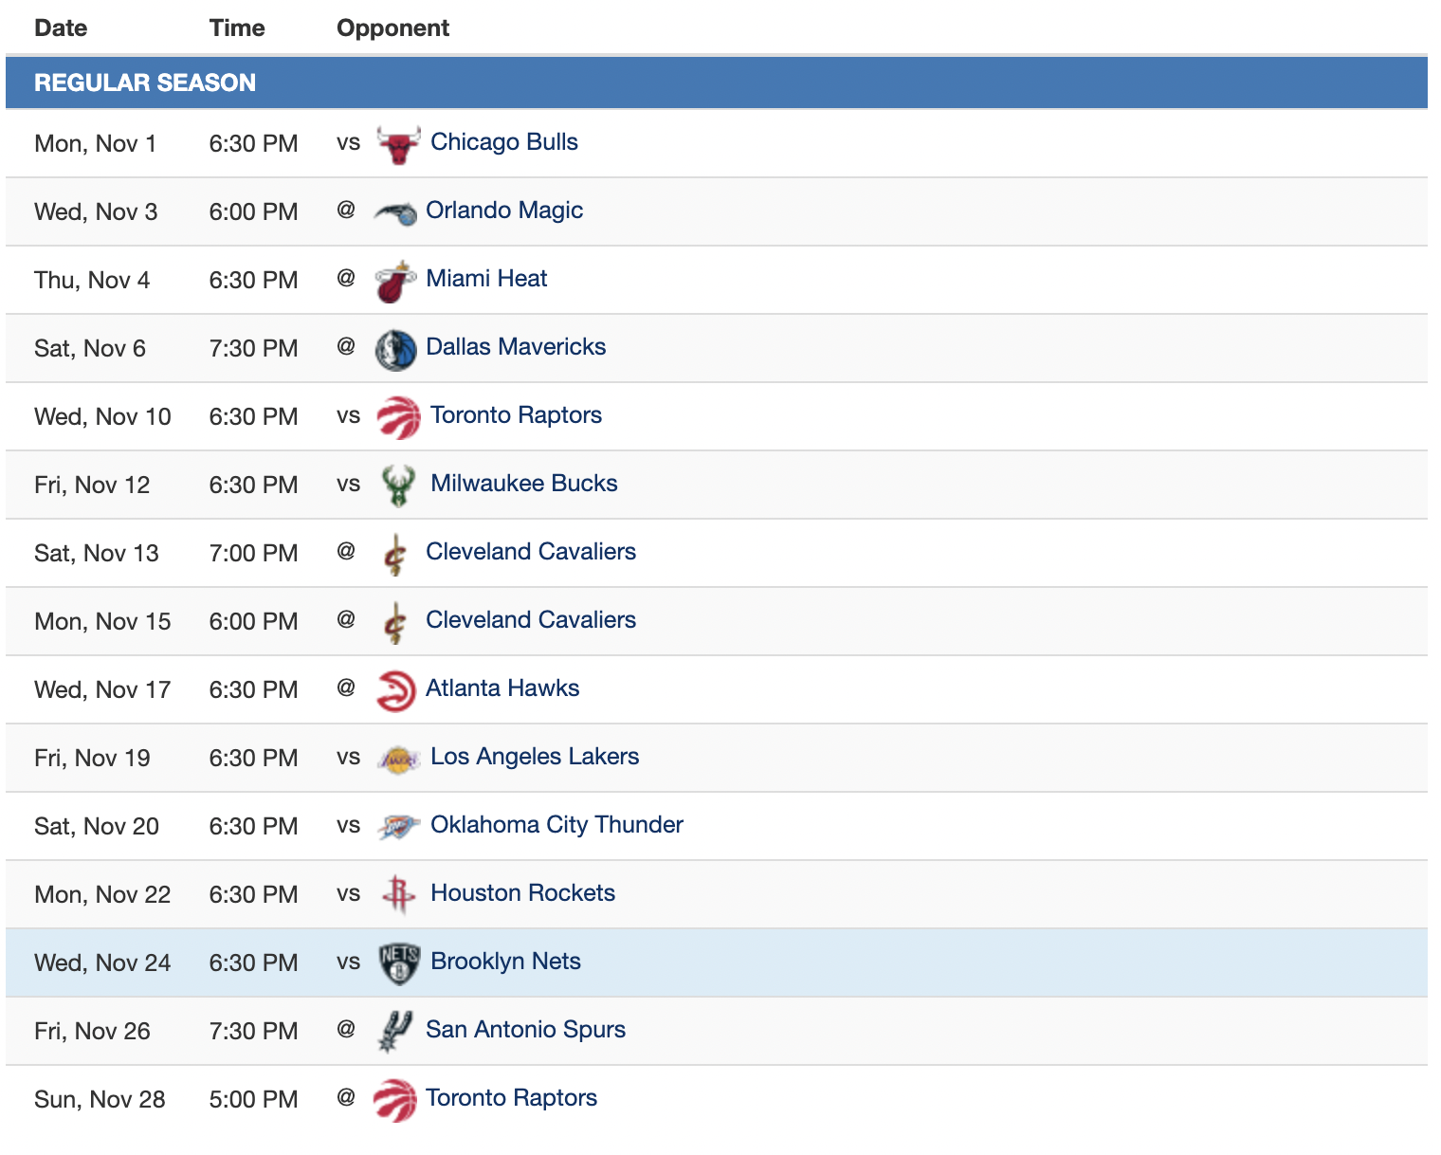Open the Chicago Bulls team link
This screenshot has height=1155, width=1441.
tap(504, 142)
